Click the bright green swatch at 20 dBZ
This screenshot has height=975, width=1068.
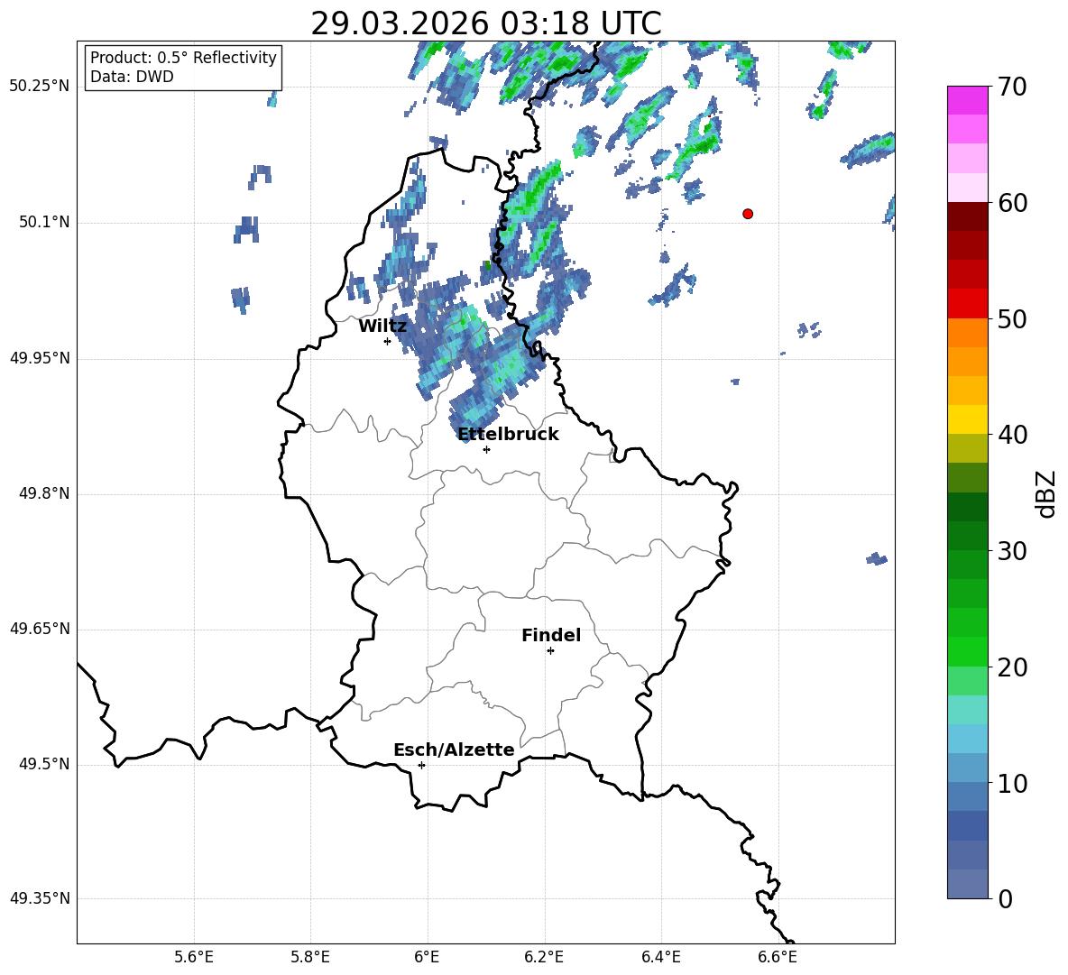[x=968, y=651]
